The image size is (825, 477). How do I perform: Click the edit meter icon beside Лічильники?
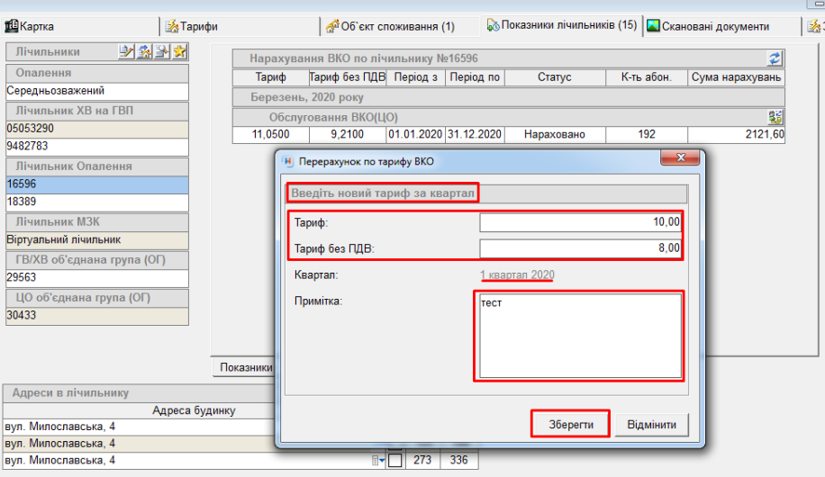coord(127,52)
